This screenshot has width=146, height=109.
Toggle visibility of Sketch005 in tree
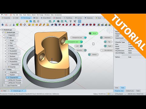(x=9, y=64)
